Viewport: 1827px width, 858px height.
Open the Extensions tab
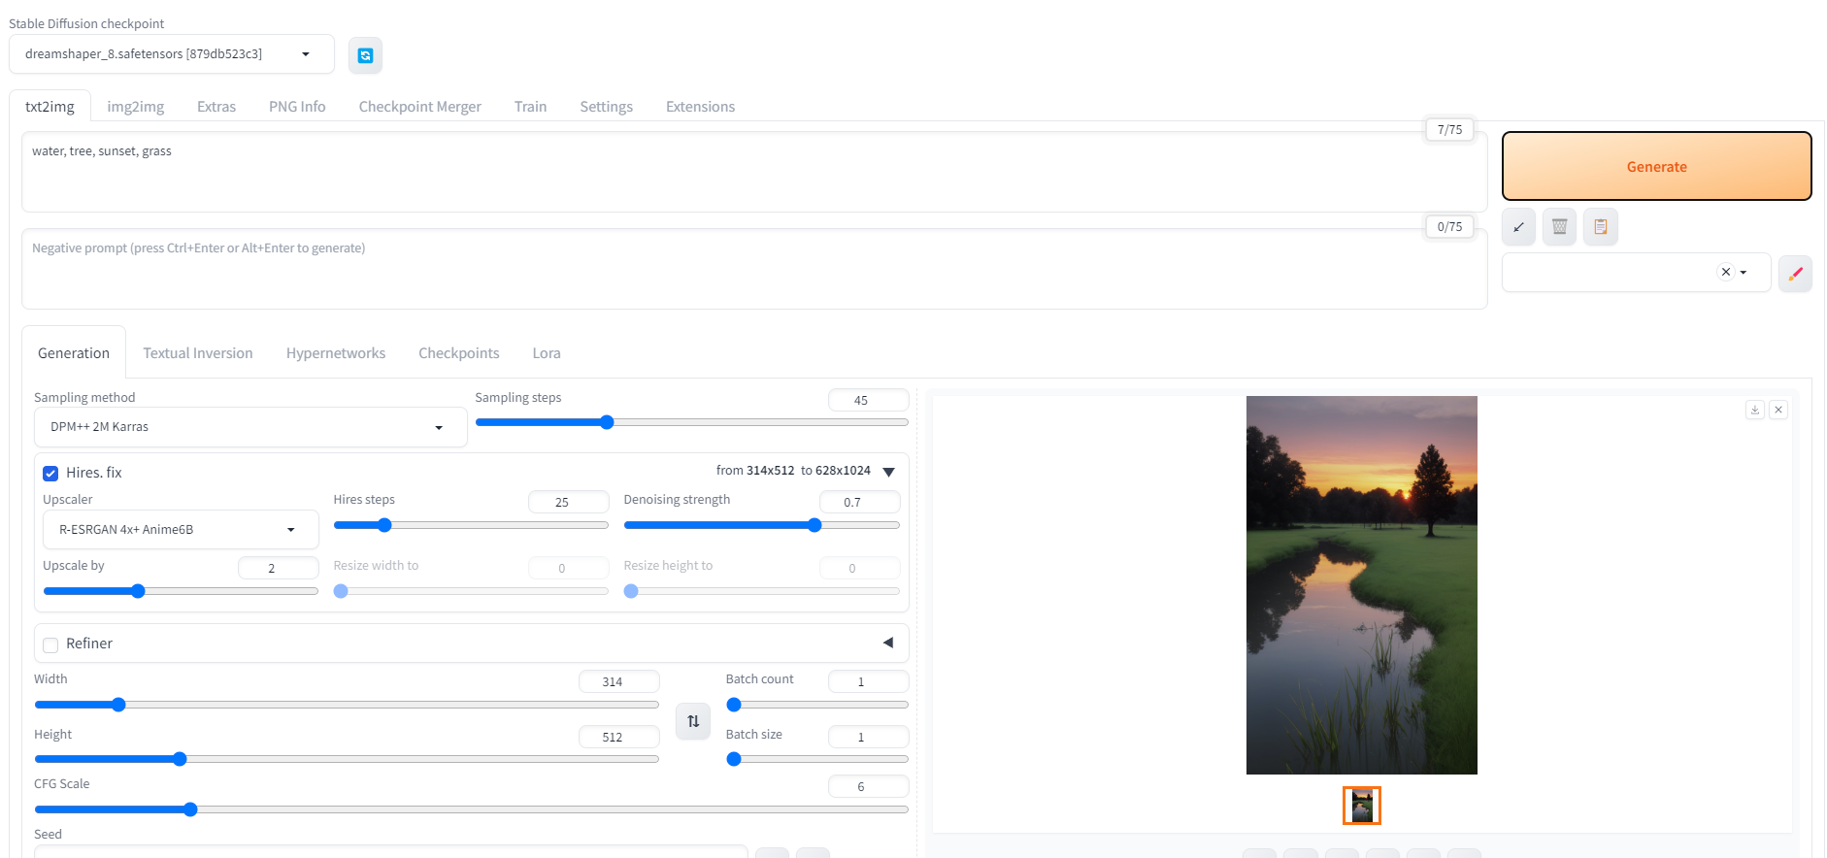pyautogui.click(x=700, y=107)
